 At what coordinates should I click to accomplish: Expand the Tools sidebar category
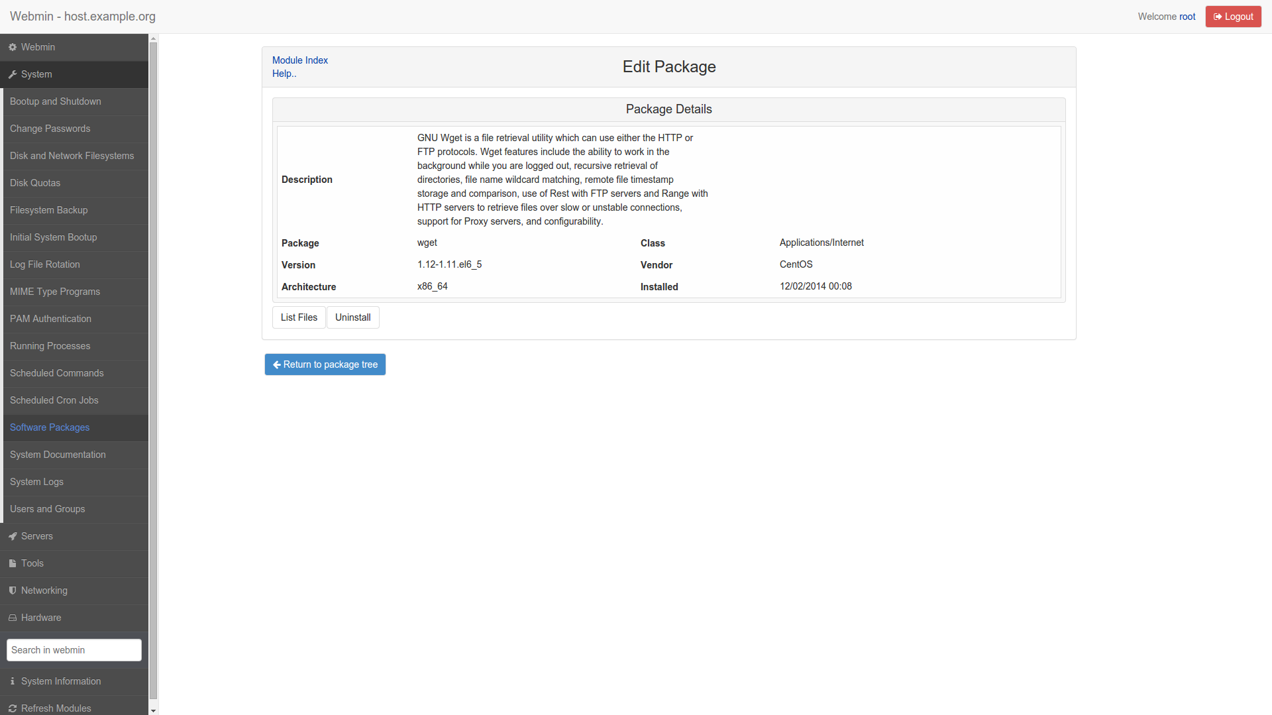coord(74,563)
